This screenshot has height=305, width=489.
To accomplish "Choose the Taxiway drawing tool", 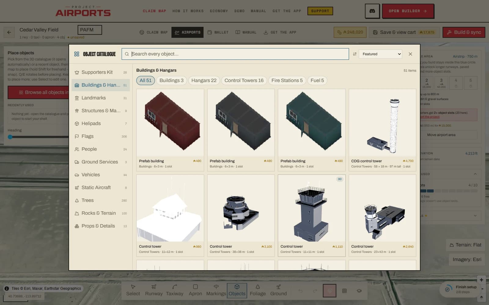I will (x=175, y=290).
